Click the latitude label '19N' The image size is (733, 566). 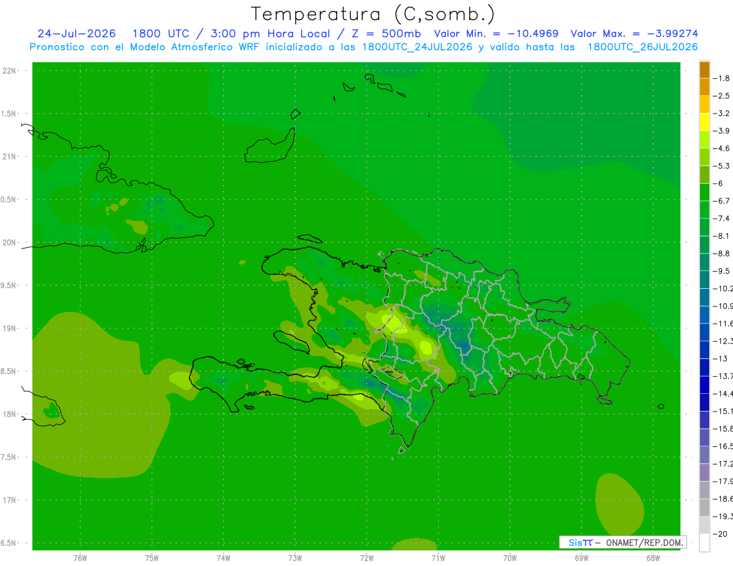[x=9, y=328]
